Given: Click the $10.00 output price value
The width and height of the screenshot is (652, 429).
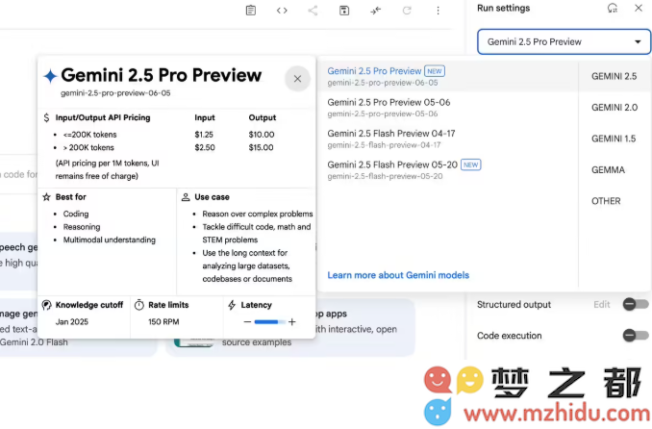Looking at the screenshot, I should coord(262,135).
